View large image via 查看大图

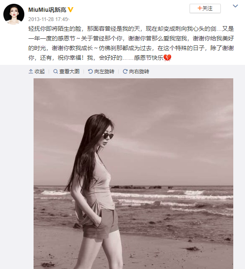coord(66,72)
